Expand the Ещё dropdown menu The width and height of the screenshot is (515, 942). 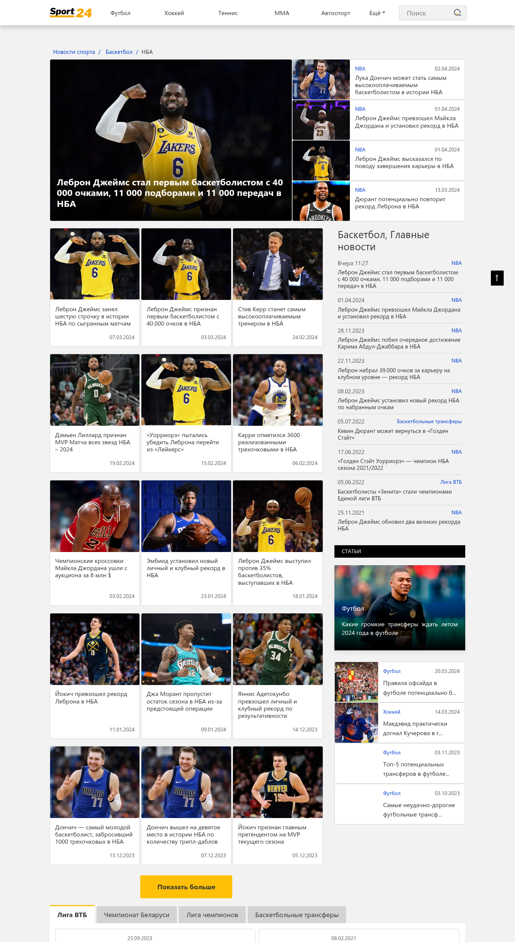(377, 13)
